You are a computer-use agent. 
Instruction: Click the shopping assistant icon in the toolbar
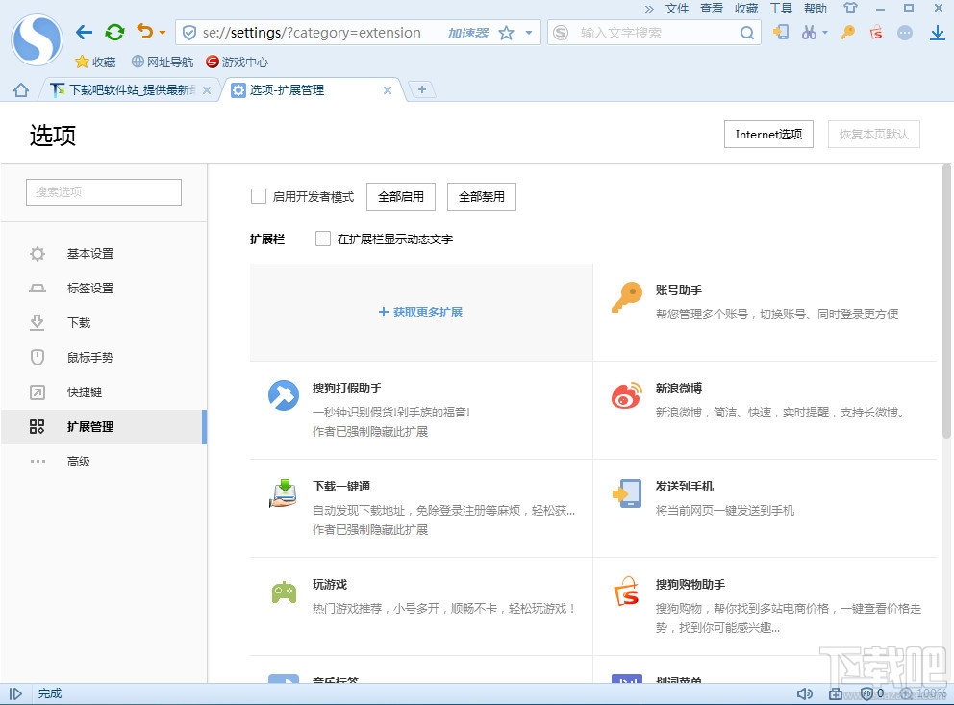point(874,33)
